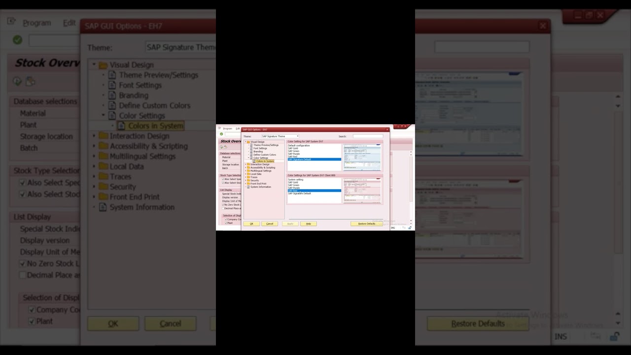Expand the Multilingual Settings node, sharp dialog
The width and height of the screenshot is (631, 355).
245,171
